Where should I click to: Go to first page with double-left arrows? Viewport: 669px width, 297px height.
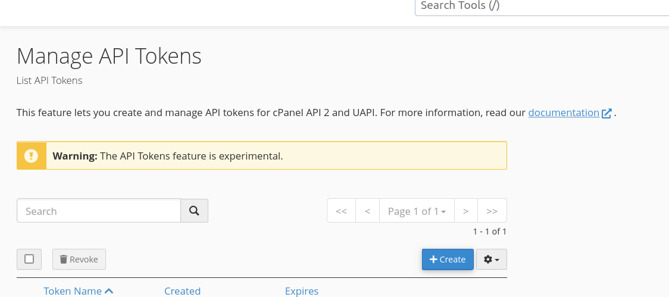341,211
